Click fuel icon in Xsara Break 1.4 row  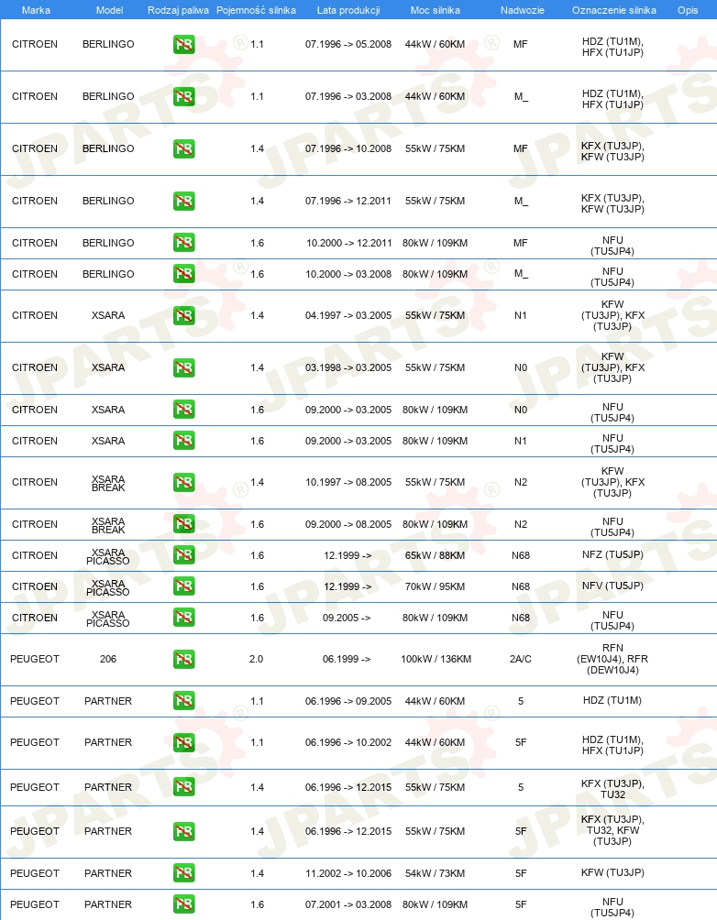click(x=183, y=482)
